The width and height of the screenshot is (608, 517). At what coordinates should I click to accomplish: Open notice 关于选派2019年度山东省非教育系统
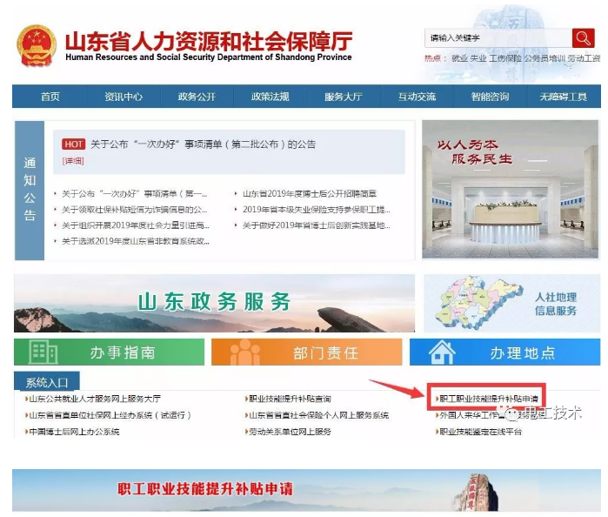136,241
